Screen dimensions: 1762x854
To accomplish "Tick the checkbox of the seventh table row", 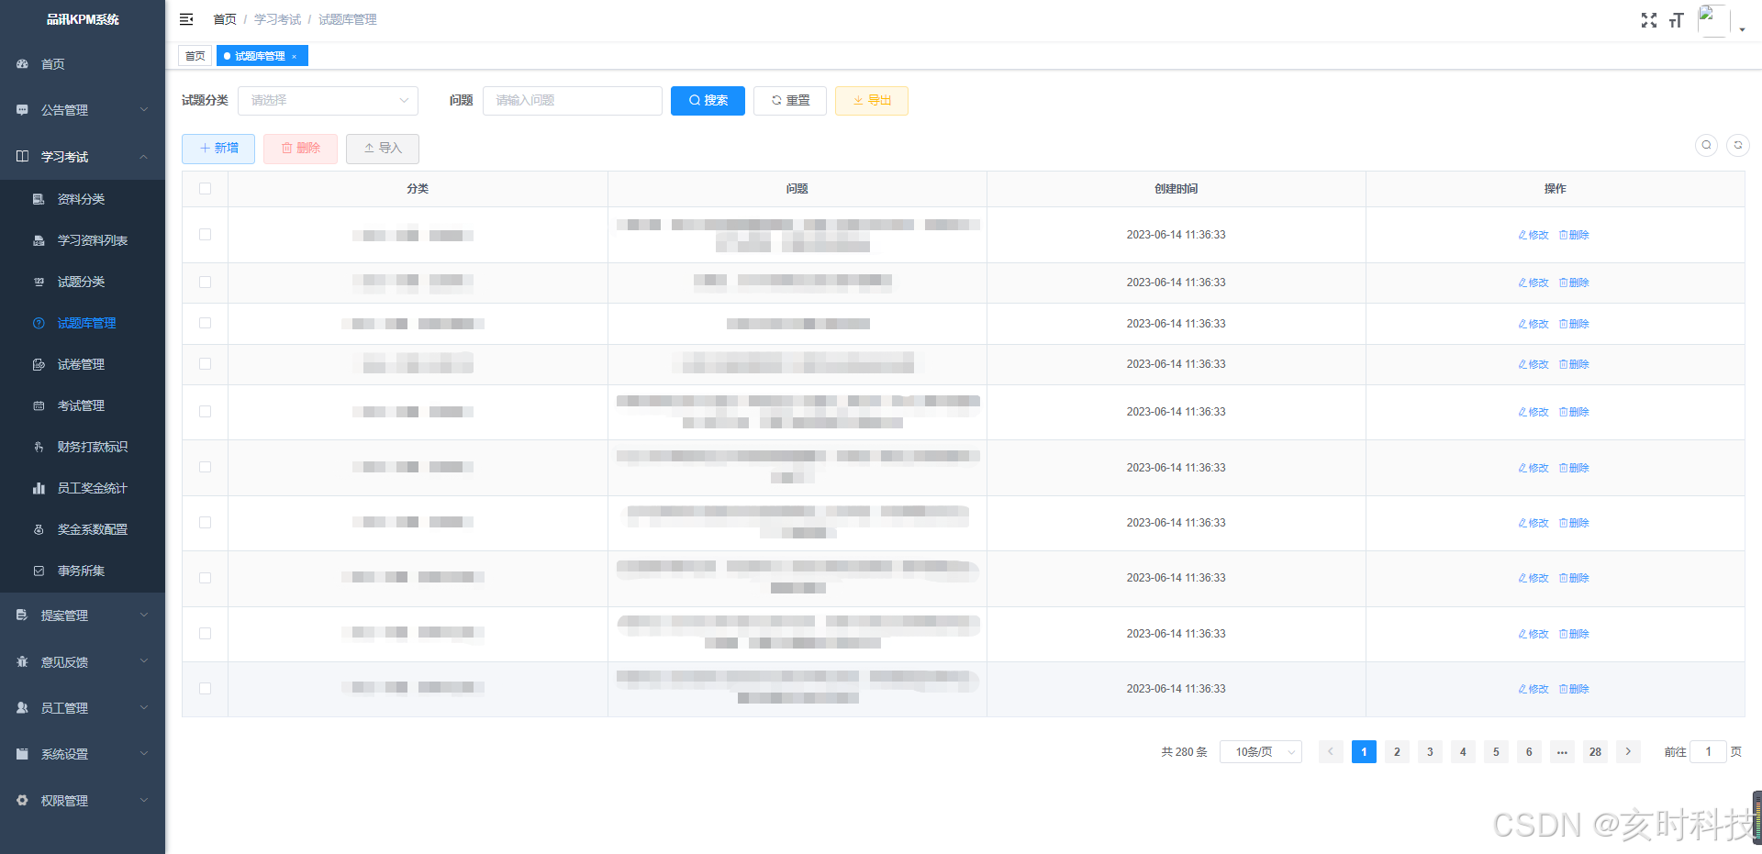I will pyautogui.click(x=205, y=523).
